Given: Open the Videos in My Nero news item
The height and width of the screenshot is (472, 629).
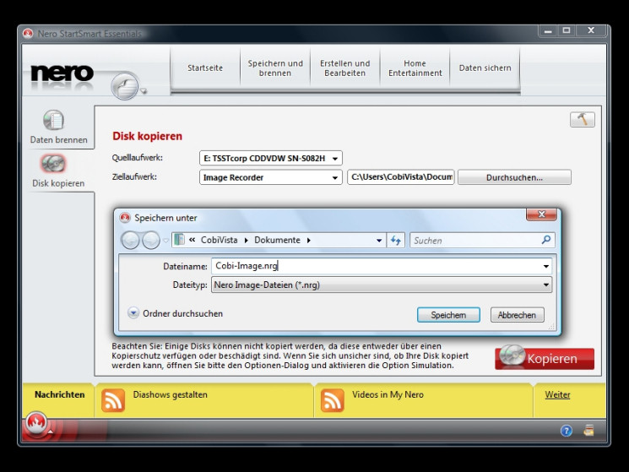Looking at the screenshot, I should 388,394.
